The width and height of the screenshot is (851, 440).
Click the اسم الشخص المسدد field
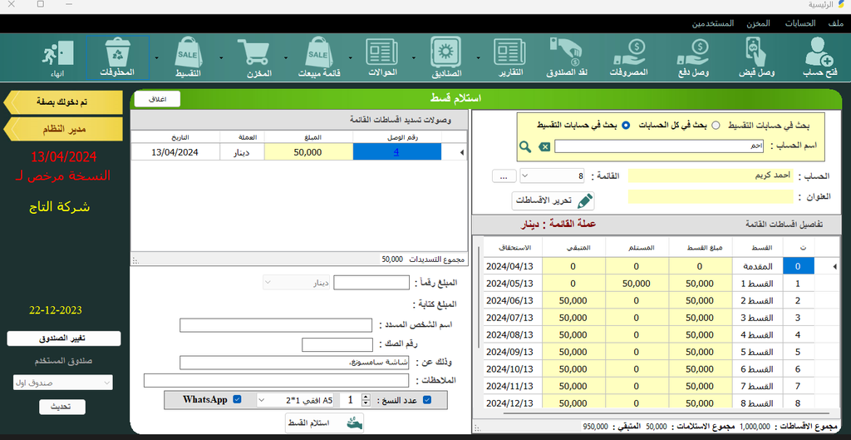[276, 325]
